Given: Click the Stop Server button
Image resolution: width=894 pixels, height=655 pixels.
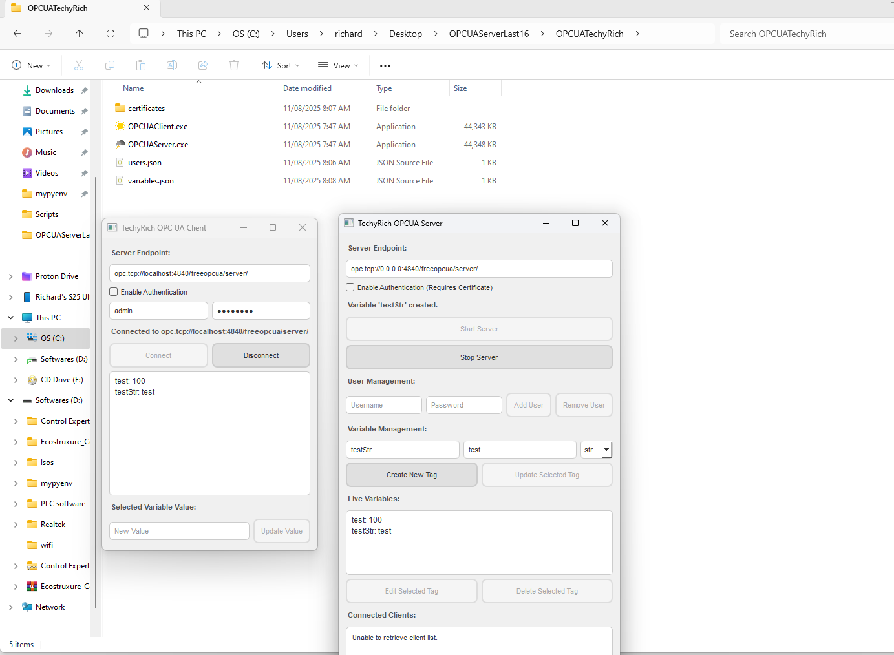Looking at the screenshot, I should 479,357.
